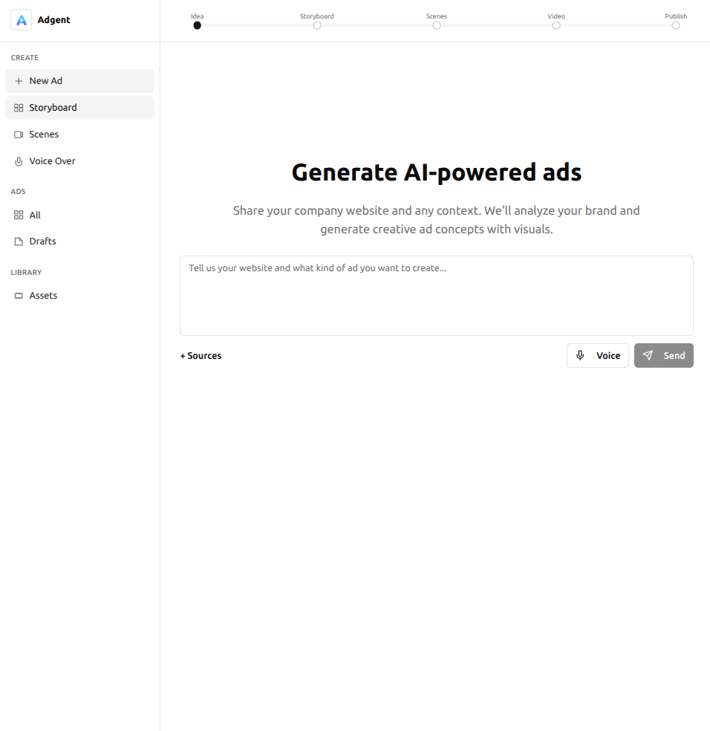The width and height of the screenshot is (710, 731).
Task: Click the grid icon next to All
Action: pyautogui.click(x=19, y=215)
